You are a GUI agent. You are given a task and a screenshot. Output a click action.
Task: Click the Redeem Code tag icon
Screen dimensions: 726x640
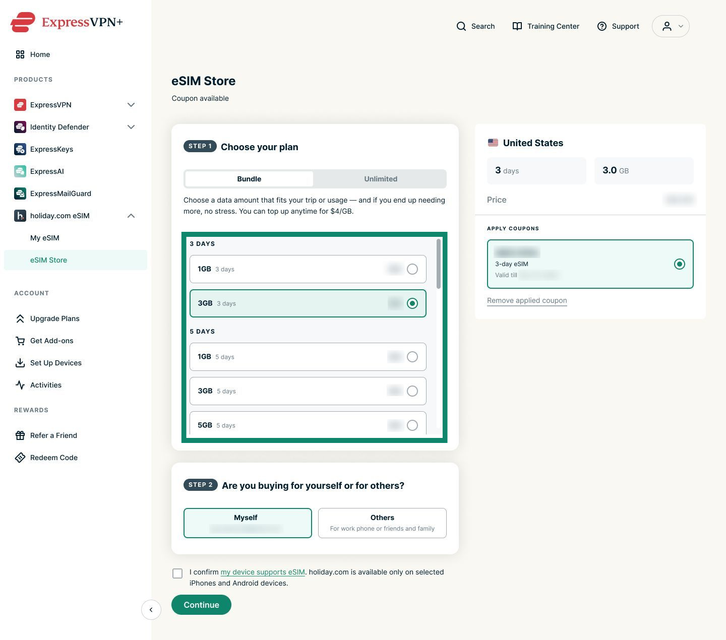coord(20,458)
